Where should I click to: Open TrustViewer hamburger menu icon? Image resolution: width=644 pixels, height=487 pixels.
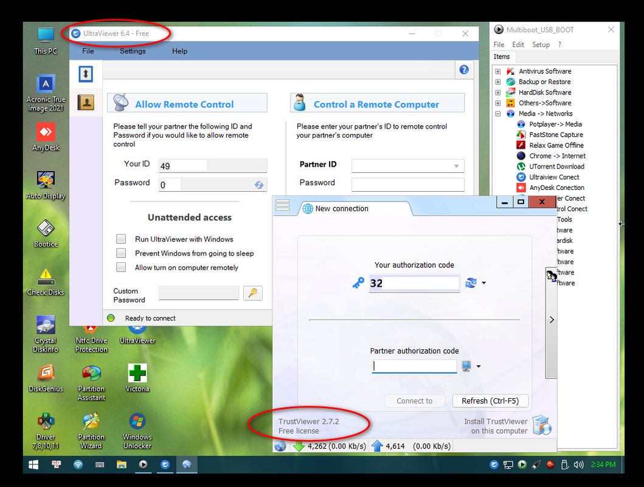283,205
